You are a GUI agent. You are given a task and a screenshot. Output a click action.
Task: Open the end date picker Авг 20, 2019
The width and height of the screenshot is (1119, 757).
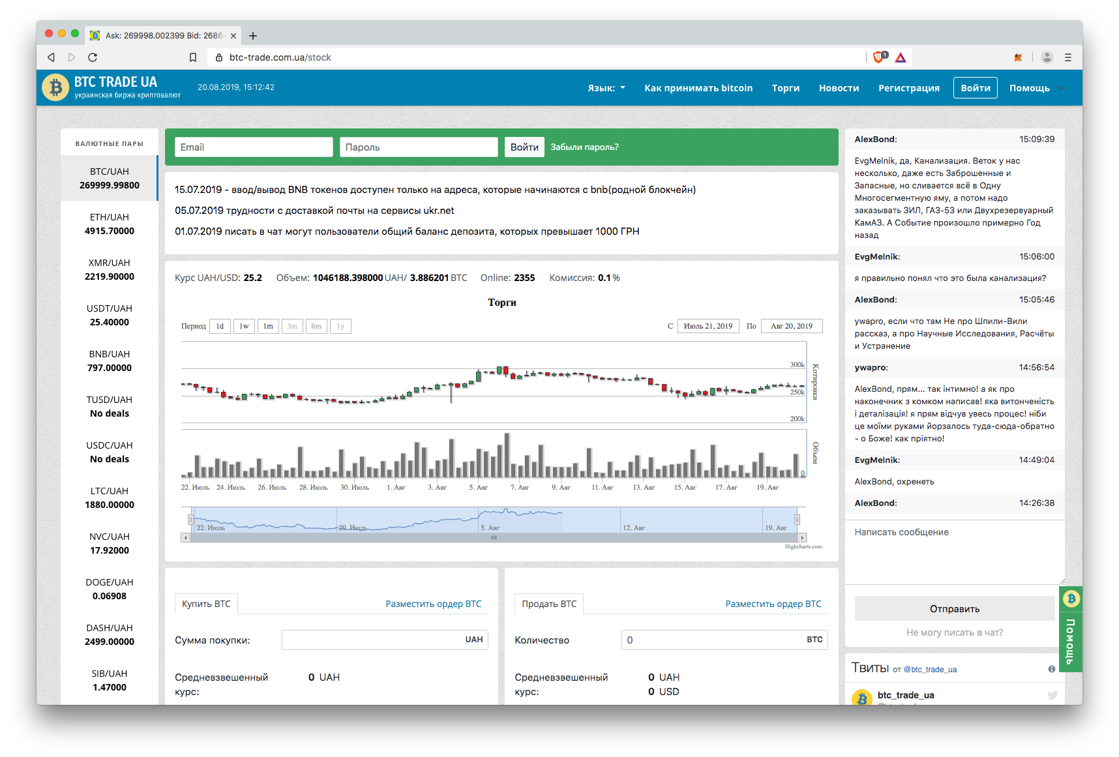coord(792,326)
